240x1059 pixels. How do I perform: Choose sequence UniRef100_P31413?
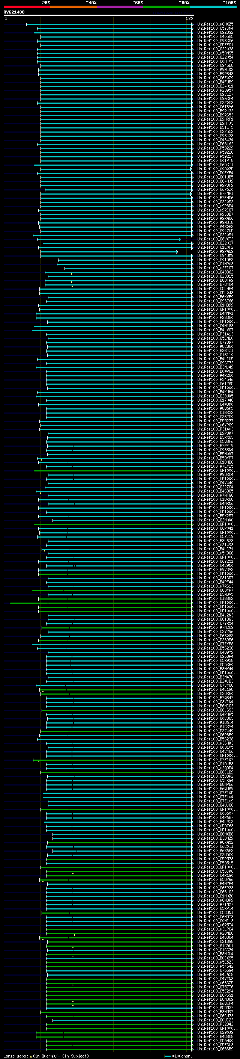(x=215, y=334)
